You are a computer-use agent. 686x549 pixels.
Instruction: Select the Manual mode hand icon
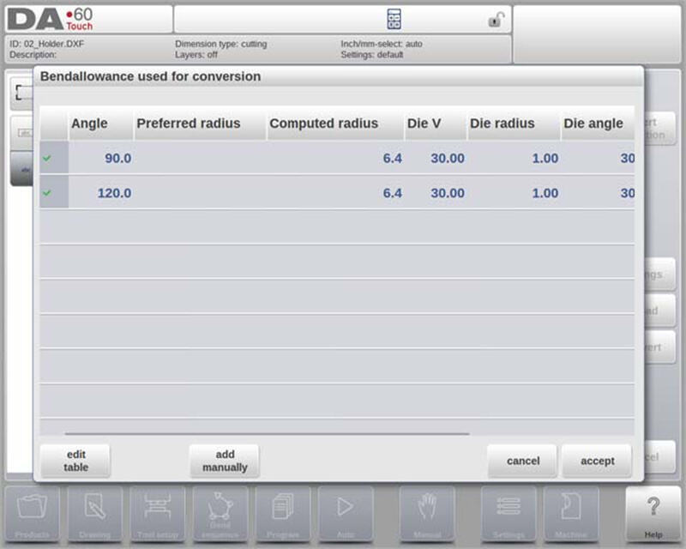coord(427,512)
